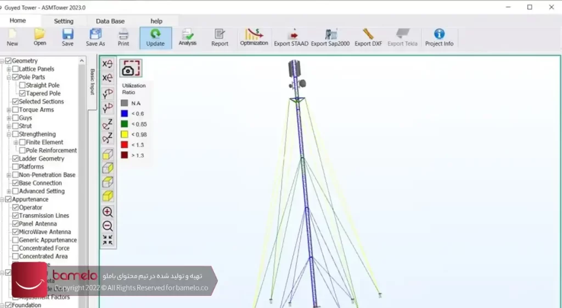Open the Setting tab
Viewport: 562px width, 308px height.
[64, 21]
